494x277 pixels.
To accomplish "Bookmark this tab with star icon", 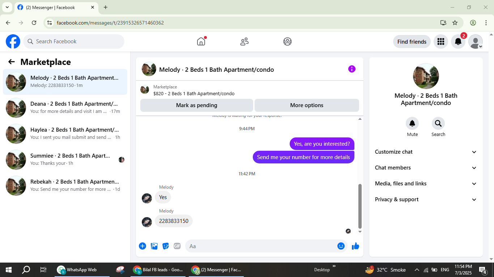I will click(x=455, y=23).
